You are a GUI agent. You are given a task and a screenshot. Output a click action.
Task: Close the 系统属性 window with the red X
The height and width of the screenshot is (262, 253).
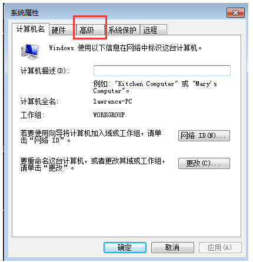235,13
